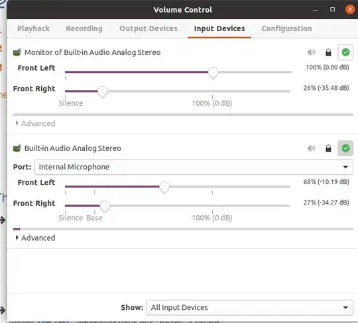Open the Recording tab
Viewport: 358px width, 323px height.
(x=84, y=28)
